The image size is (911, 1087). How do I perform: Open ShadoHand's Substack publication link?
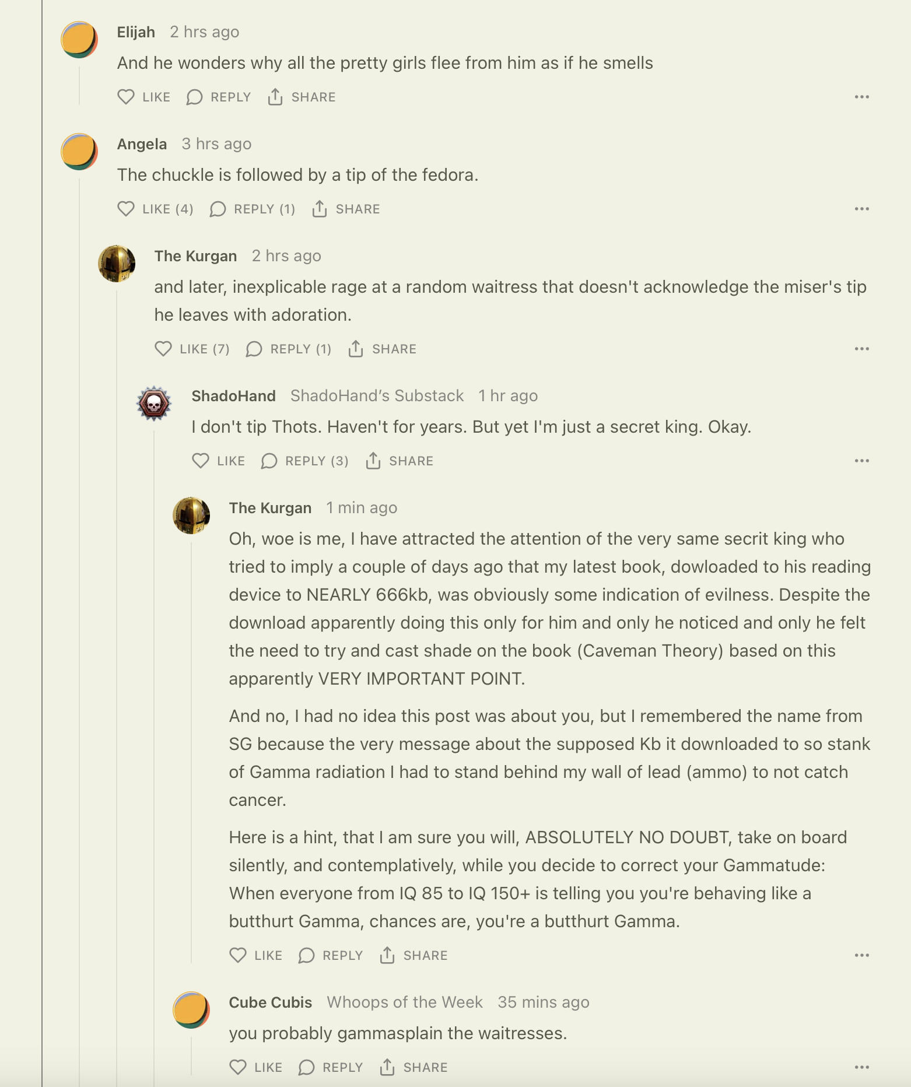(377, 396)
